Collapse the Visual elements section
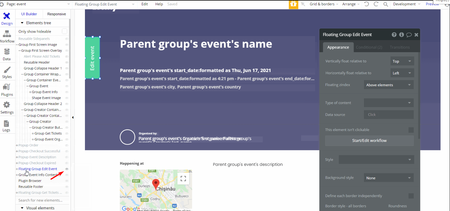Viewport: 450px width, 211px height. tap(22, 208)
